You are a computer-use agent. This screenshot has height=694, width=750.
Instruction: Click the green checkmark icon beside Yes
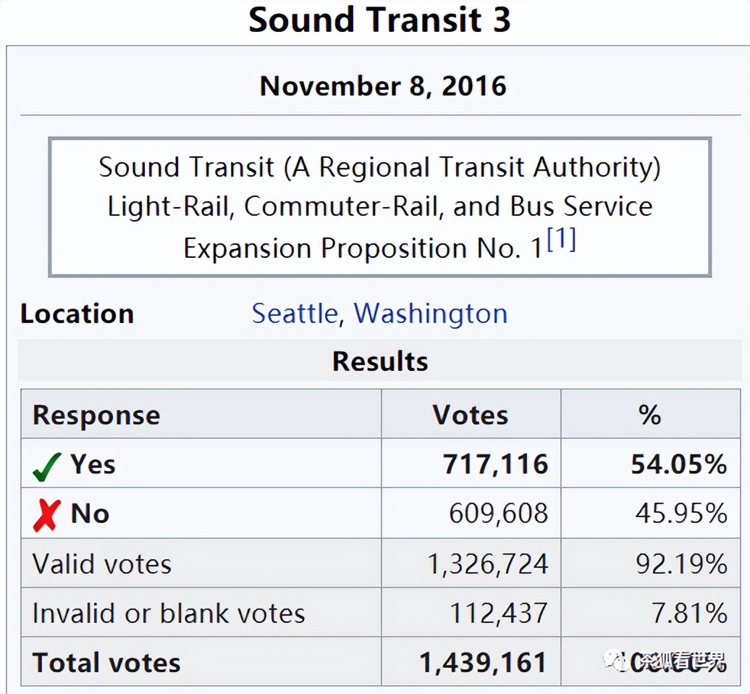[47, 467]
